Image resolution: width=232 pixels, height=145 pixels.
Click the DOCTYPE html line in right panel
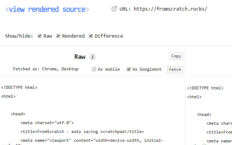pyautogui.click(x=205, y=88)
